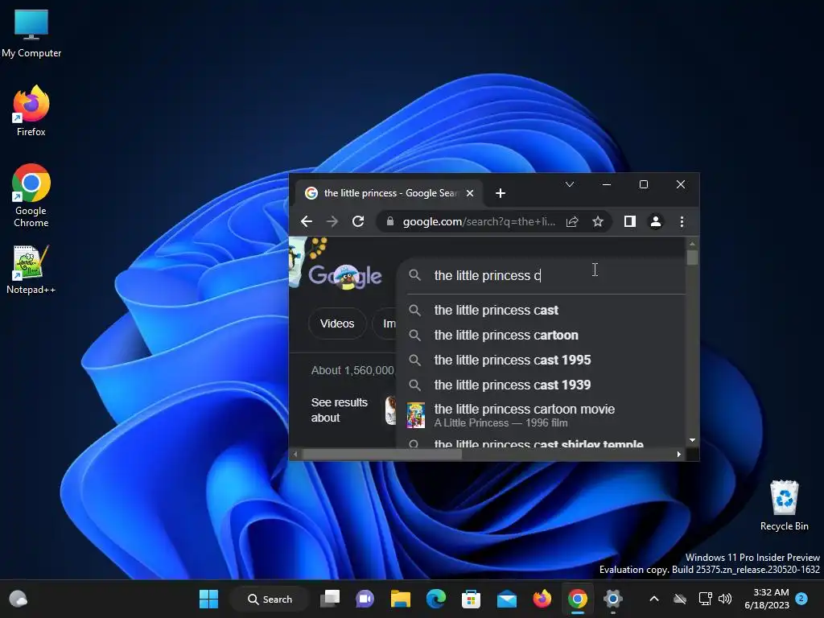
Task: Bookmark this tab with the star
Action: pyautogui.click(x=598, y=222)
